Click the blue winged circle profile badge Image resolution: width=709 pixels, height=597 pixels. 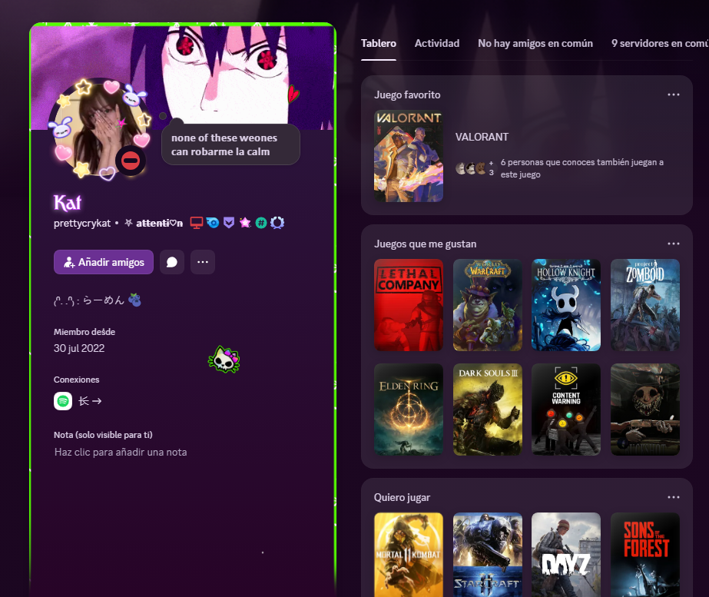213,223
